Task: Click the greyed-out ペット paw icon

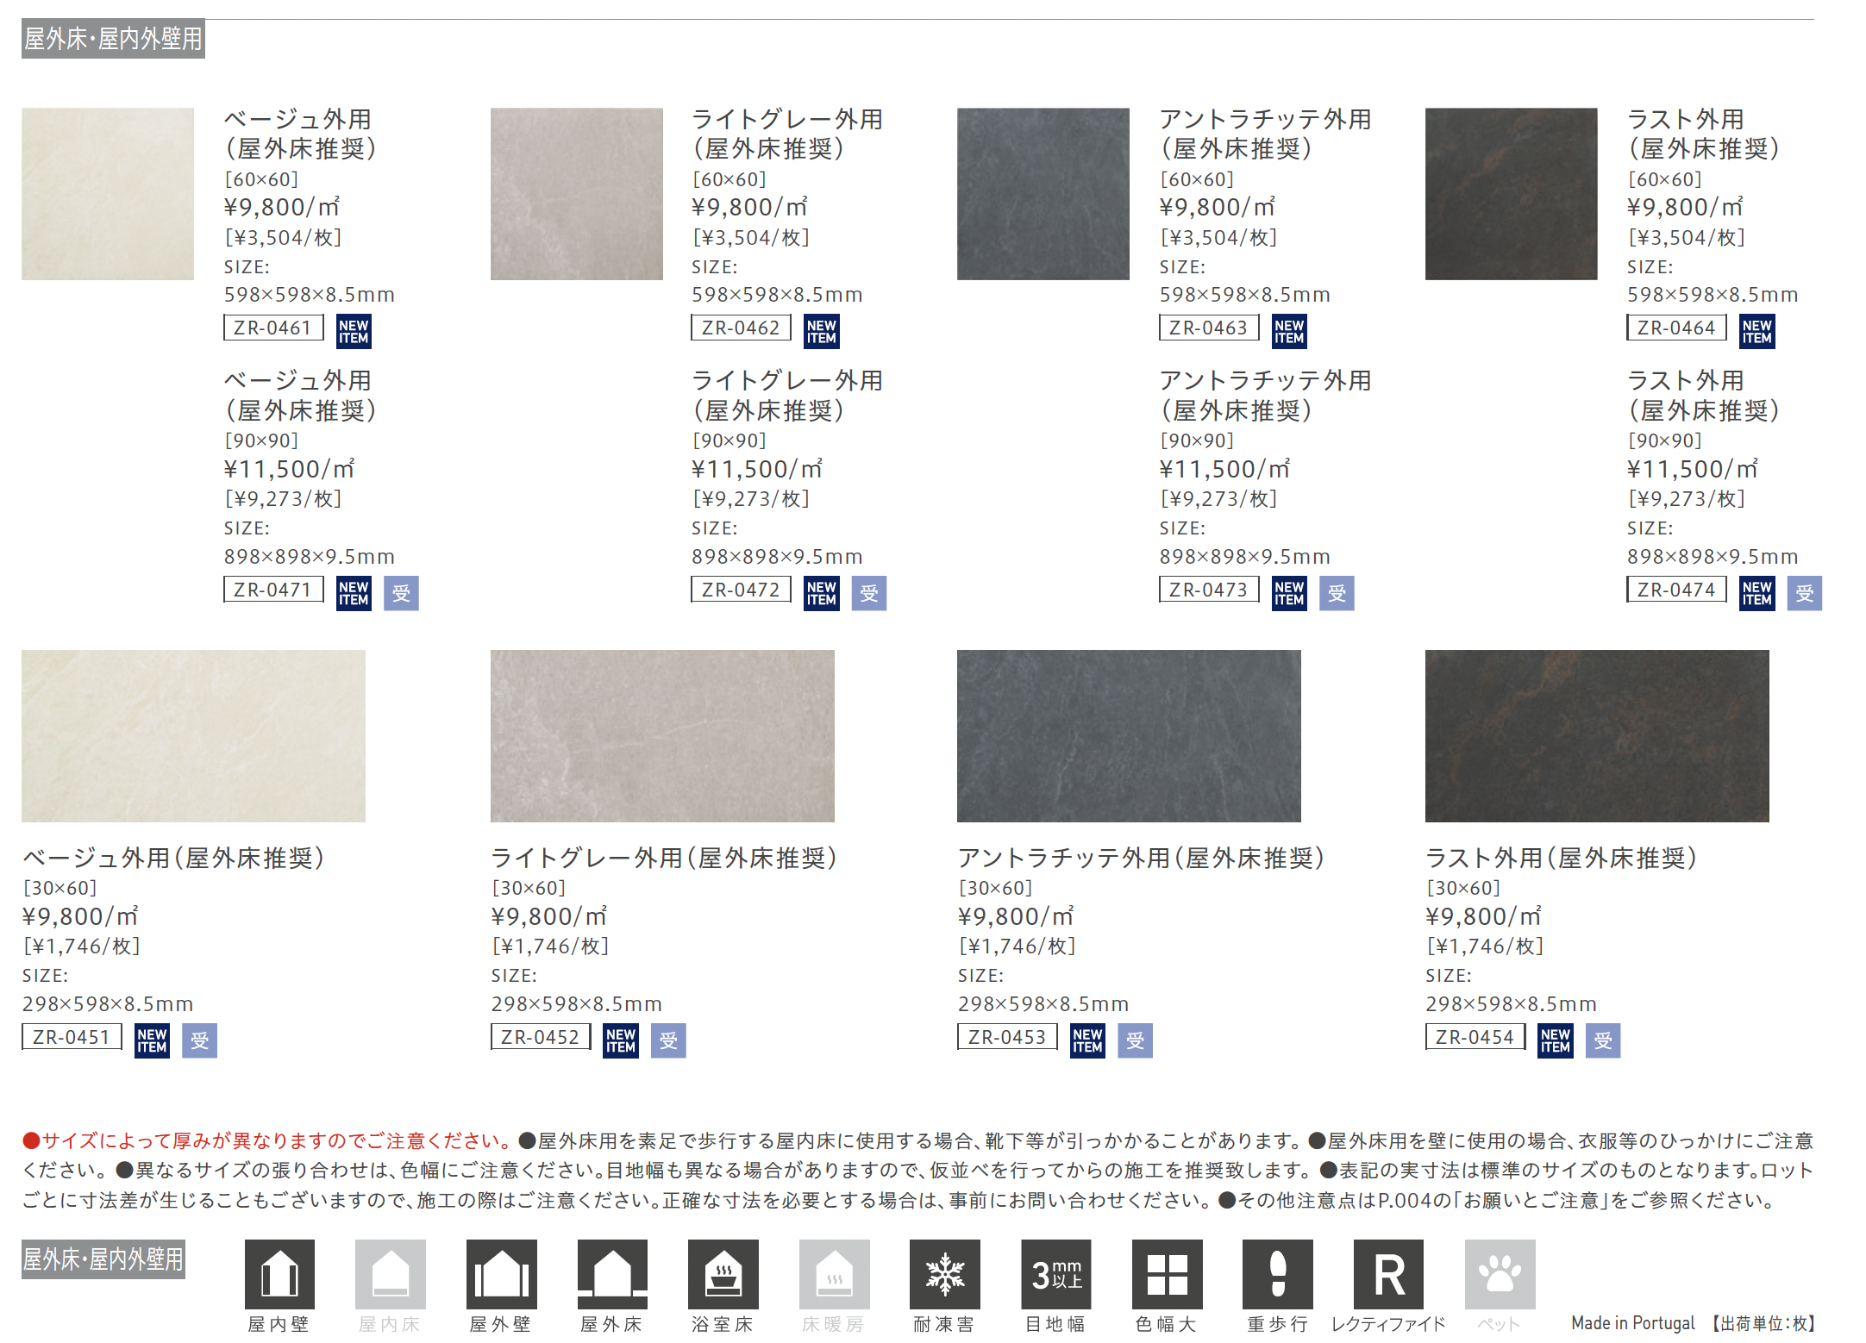Action: (x=1500, y=1274)
